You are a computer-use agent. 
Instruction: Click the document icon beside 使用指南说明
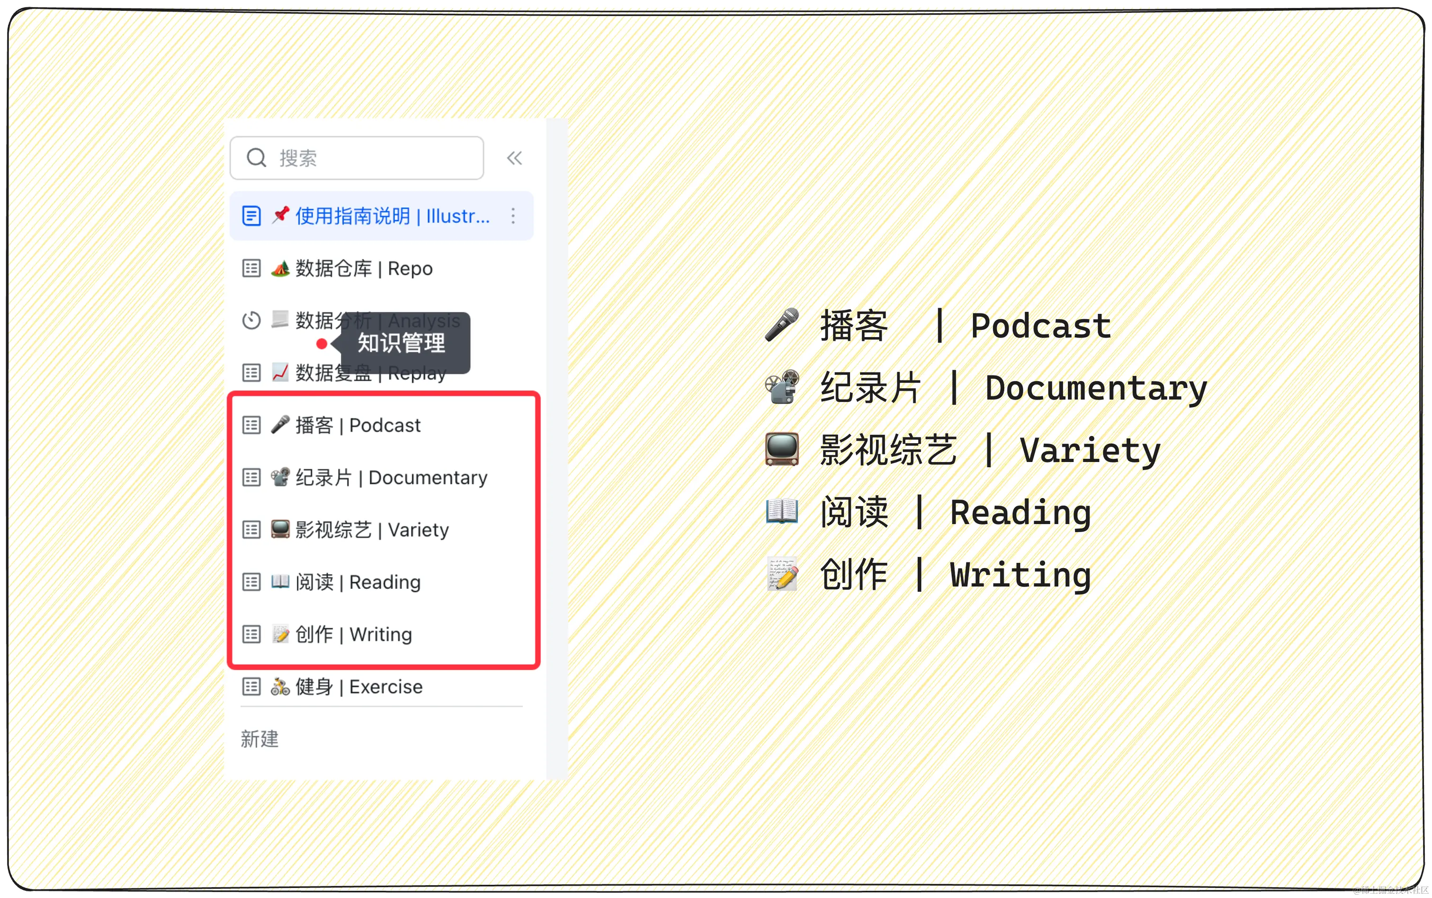(x=251, y=215)
